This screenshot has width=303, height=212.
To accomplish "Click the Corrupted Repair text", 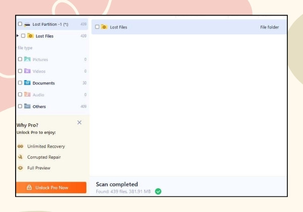I will click(44, 157).
